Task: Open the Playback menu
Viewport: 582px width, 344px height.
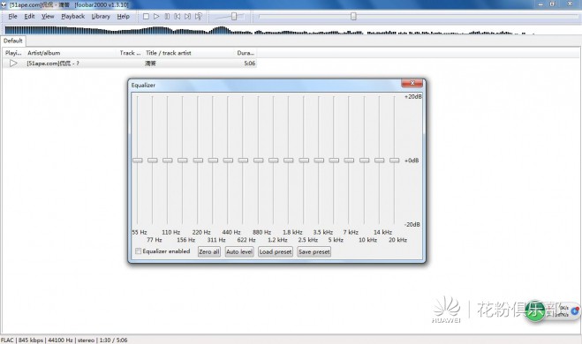Action: pyautogui.click(x=72, y=16)
